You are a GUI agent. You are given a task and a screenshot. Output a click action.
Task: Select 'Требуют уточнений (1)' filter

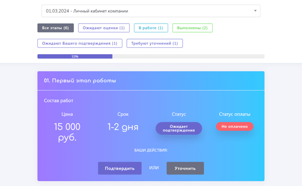[155, 43]
